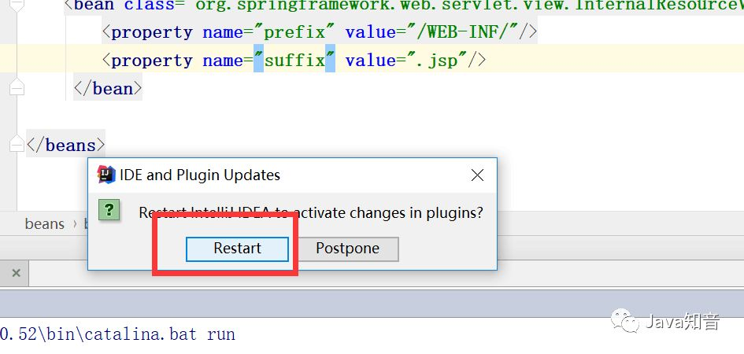This screenshot has height=354, width=744.
Task: Click the fold toggle beside the bean class line
Action: click(17, 5)
